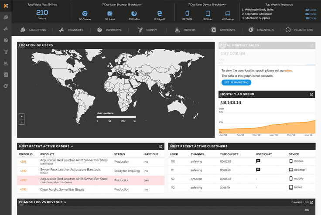This screenshot has height=215, width=321.
Task: Click the orange X logo in sidebar
Action: pos(6,5)
